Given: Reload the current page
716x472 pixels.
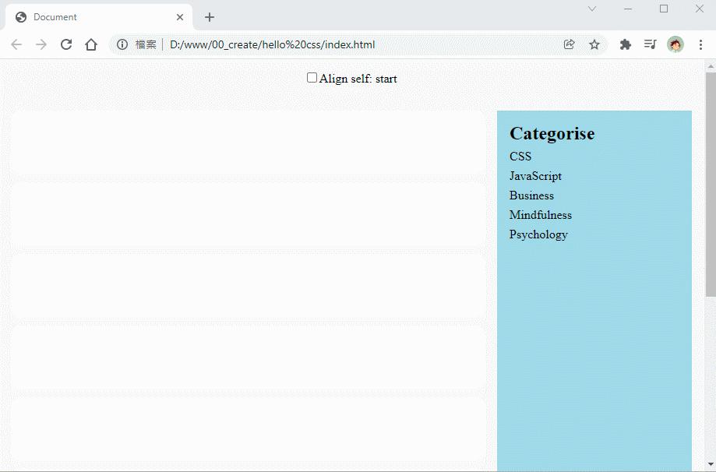Looking at the screenshot, I should [65, 44].
